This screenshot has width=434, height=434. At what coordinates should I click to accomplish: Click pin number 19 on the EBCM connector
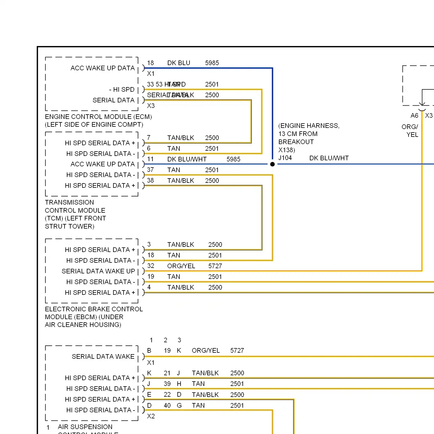(151, 277)
